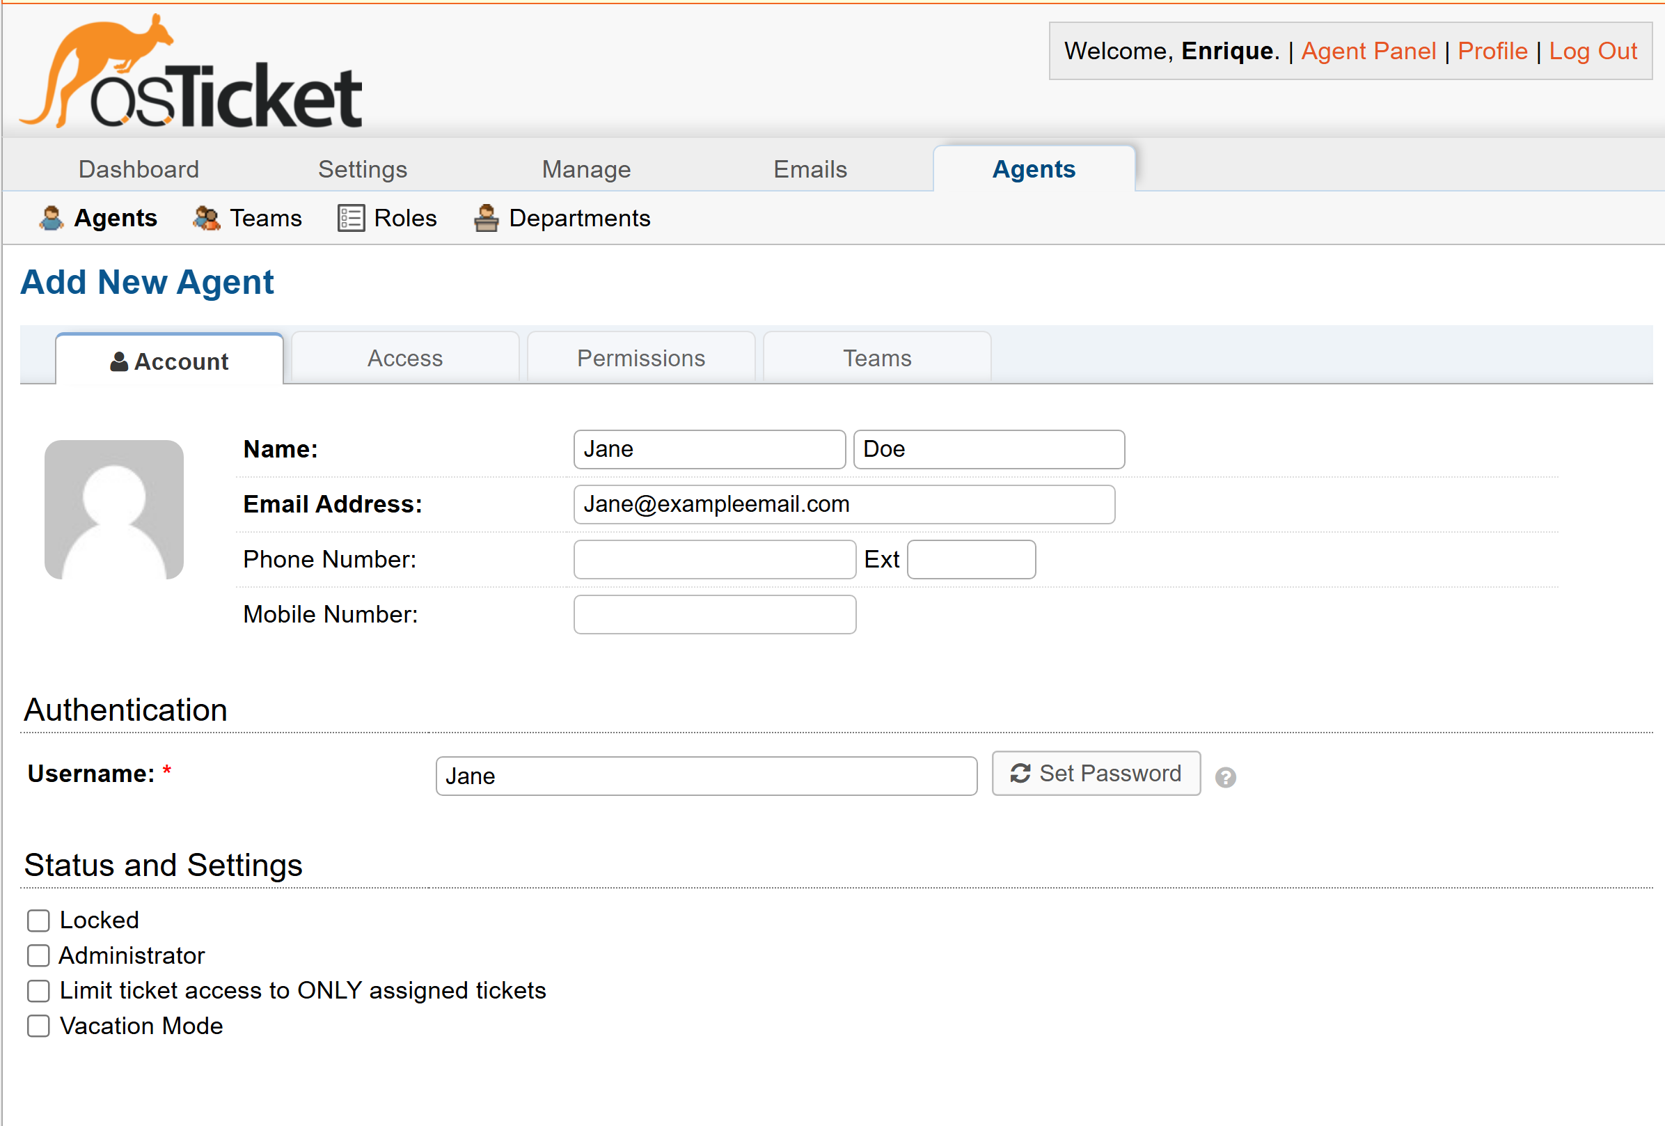This screenshot has width=1665, height=1126.
Task: Click the refresh icon in Set Password
Action: (x=1020, y=774)
